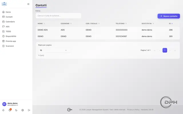Open the timer icon with orange badge
This screenshot has height=114, width=183.
[10, 110]
